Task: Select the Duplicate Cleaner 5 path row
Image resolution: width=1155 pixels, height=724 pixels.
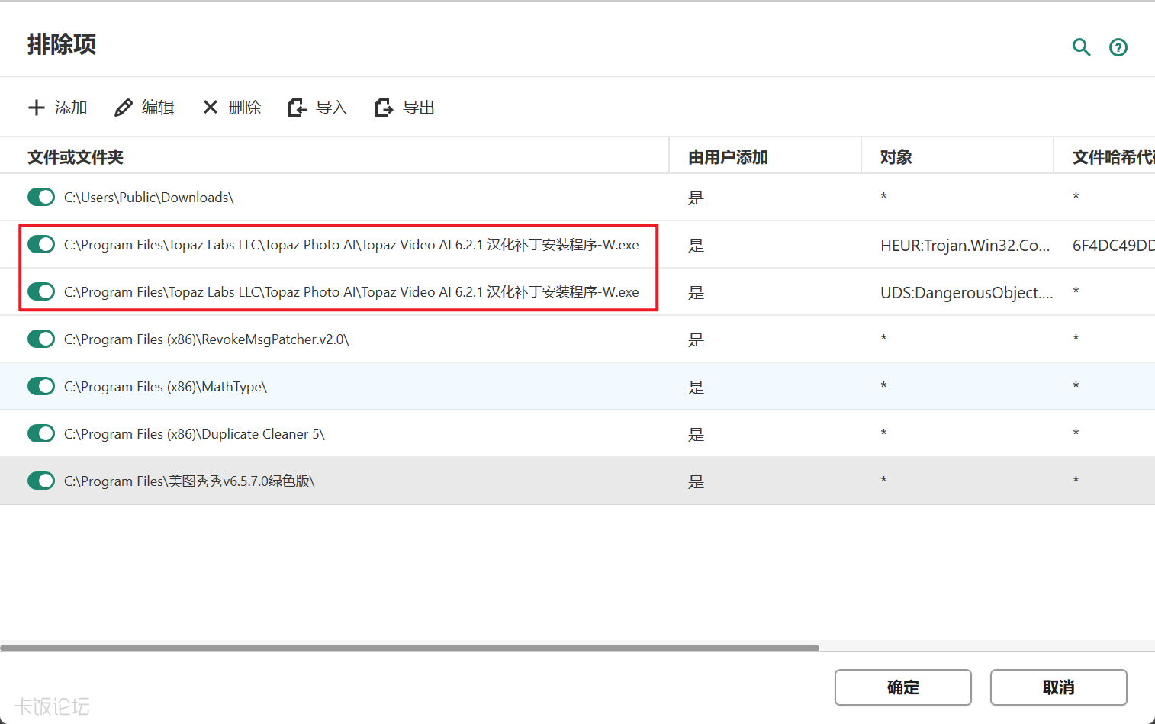Action: [195, 434]
